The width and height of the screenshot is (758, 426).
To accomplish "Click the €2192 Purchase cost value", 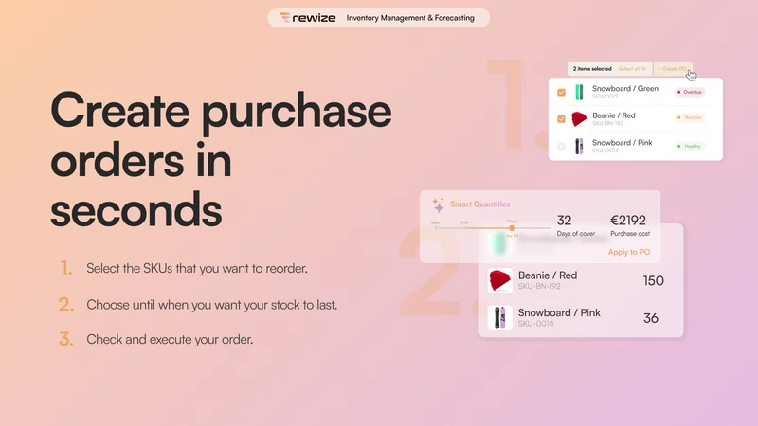I will [x=628, y=221].
